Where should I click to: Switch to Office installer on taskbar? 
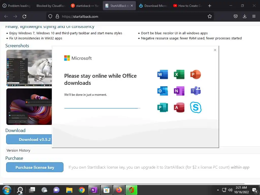point(131,190)
